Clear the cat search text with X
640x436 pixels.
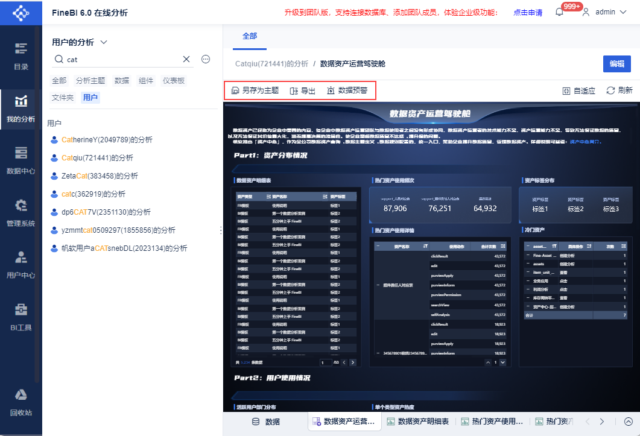(186, 59)
